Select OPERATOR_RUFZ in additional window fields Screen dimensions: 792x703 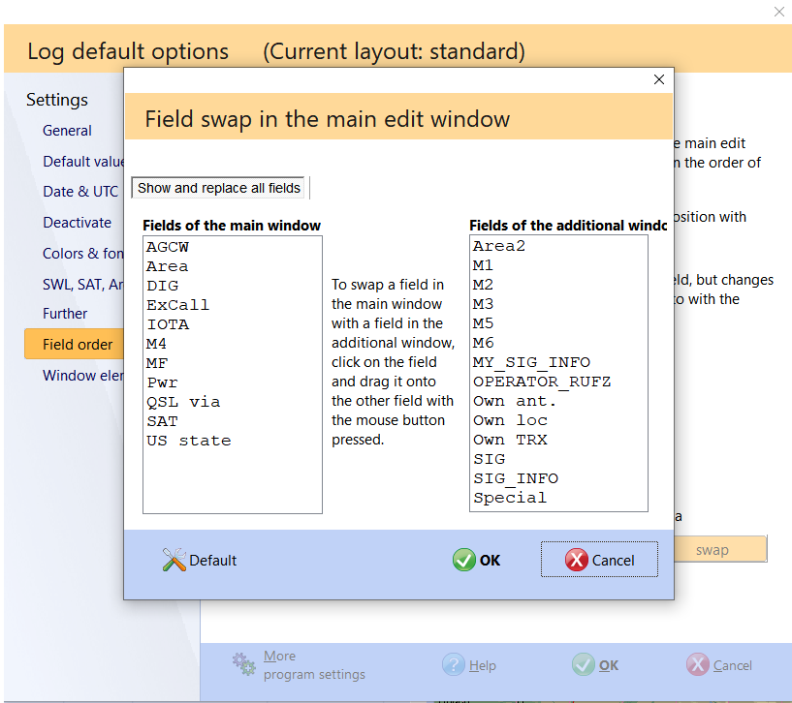click(x=558, y=382)
